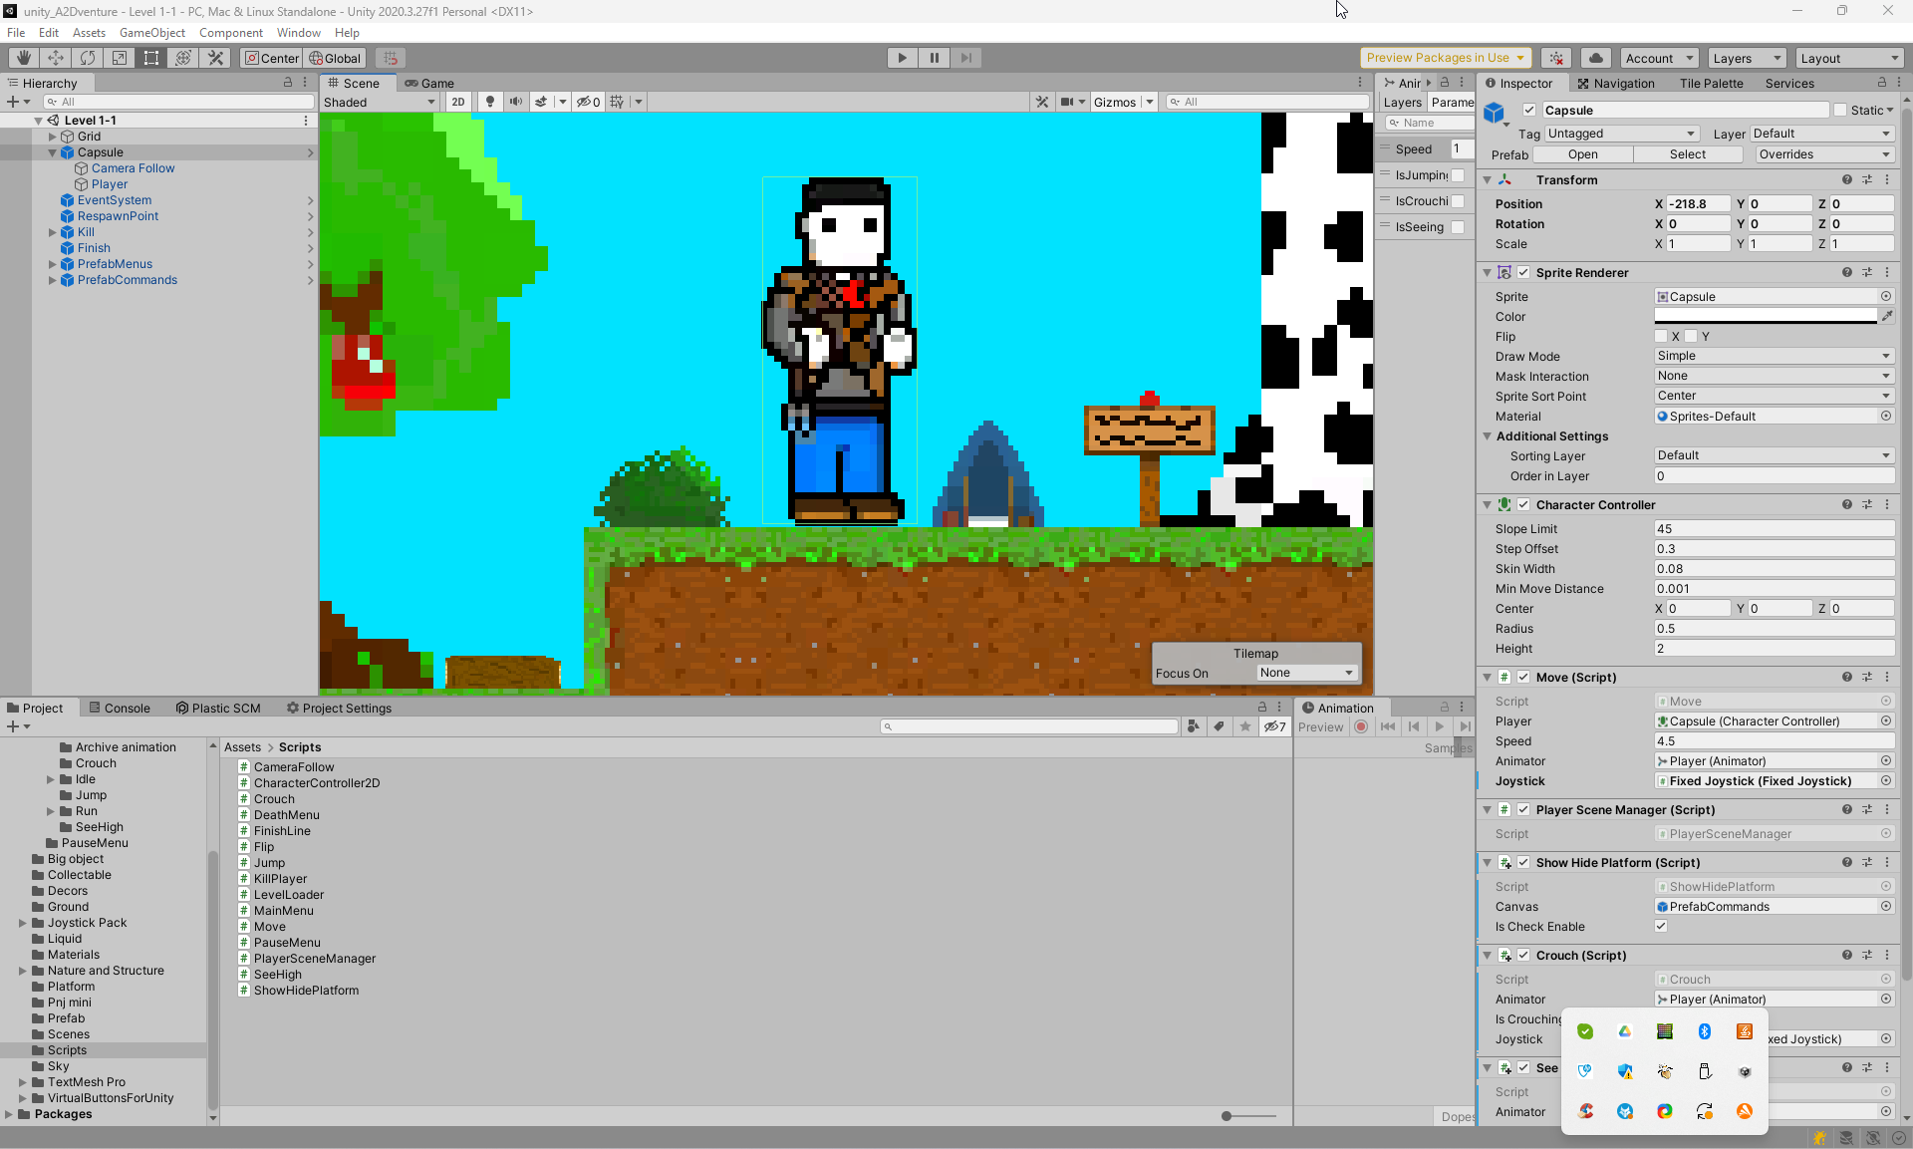Image resolution: width=1913 pixels, height=1149 pixels.
Task: Select the Rect Transform tool
Action: click(151, 58)
